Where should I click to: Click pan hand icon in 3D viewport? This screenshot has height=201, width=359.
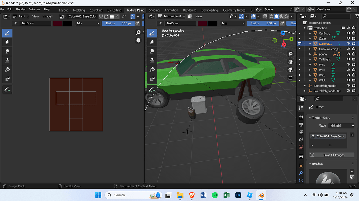290,62
